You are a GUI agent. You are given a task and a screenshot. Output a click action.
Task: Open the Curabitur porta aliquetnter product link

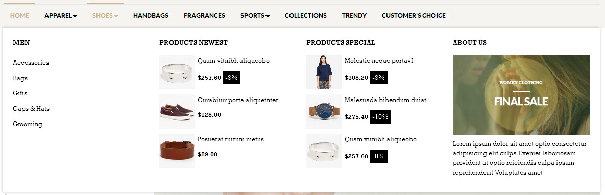pyautogui.click(x=238, y=101)
